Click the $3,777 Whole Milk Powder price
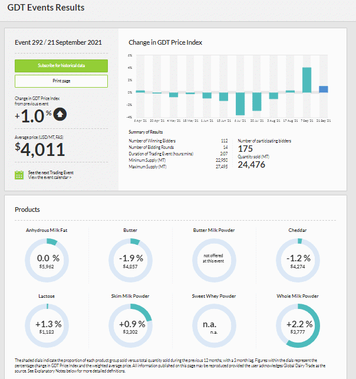This screenshot has width=356, height=379. [x=298, y=333]
